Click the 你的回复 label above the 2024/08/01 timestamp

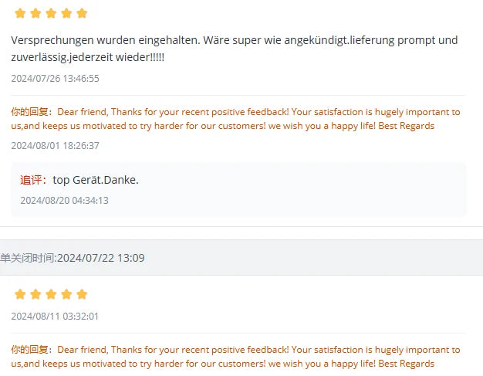32,112
